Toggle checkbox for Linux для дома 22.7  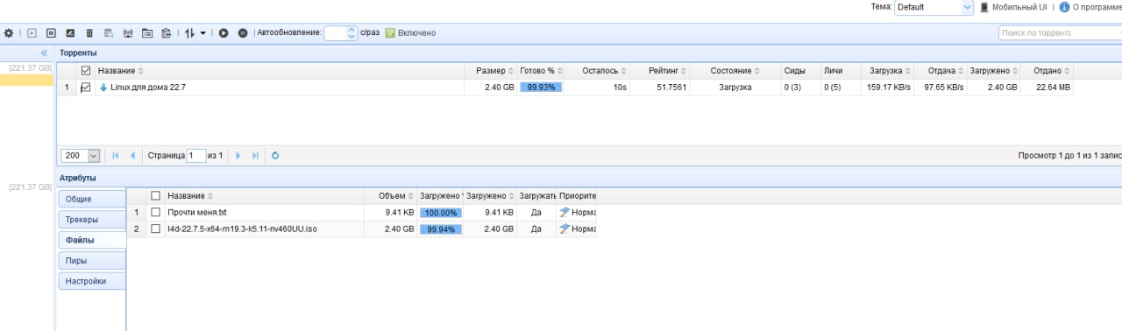tap(86, 88)
